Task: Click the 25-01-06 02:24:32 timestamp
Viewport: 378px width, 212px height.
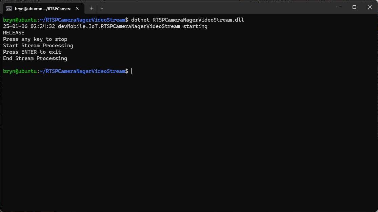Action: [29, 26]
